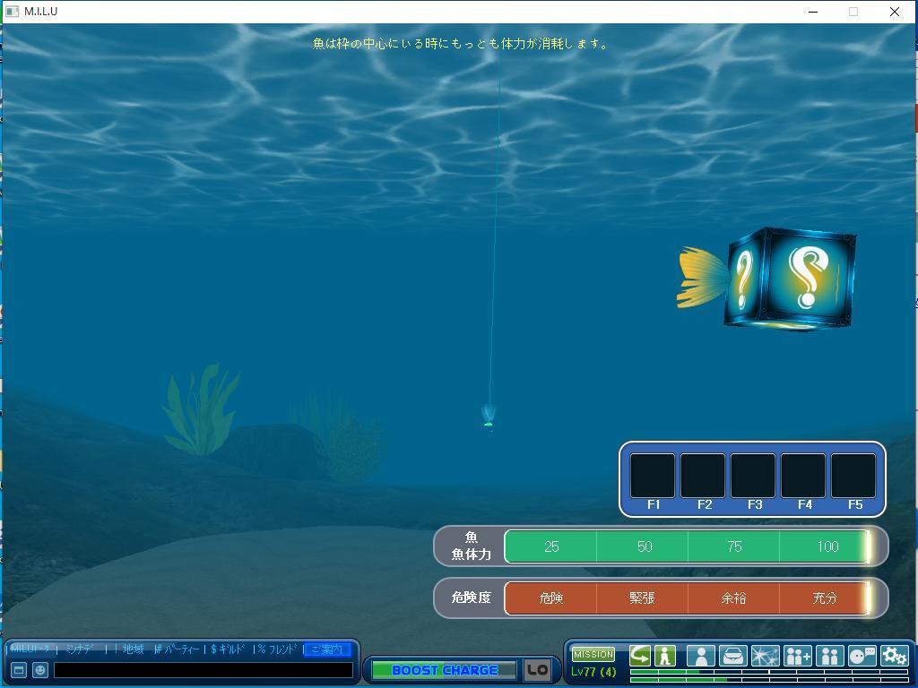Switch to the パーティー chat tab
The image size is (918, 688).
click(178, 649)
